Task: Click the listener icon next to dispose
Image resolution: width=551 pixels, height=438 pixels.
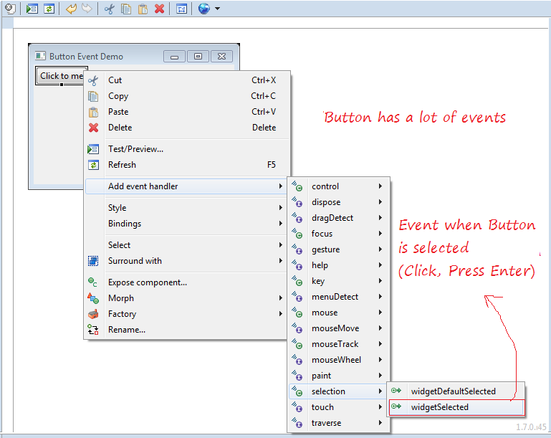Action: pyautogui.click(x=297, y=202)
